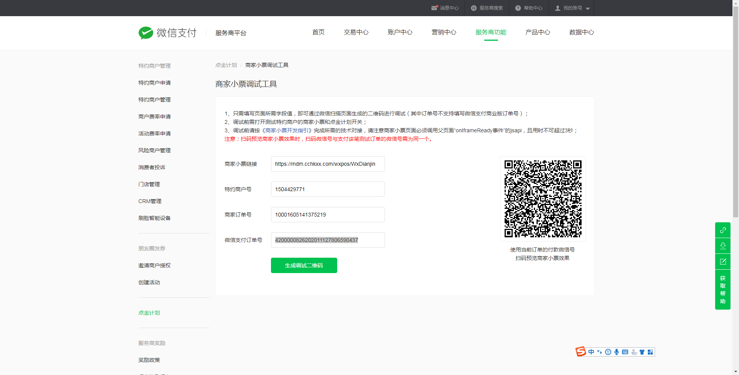Click the scrollbar down arrow
739x375 pixels.
(x=736, y=372)
